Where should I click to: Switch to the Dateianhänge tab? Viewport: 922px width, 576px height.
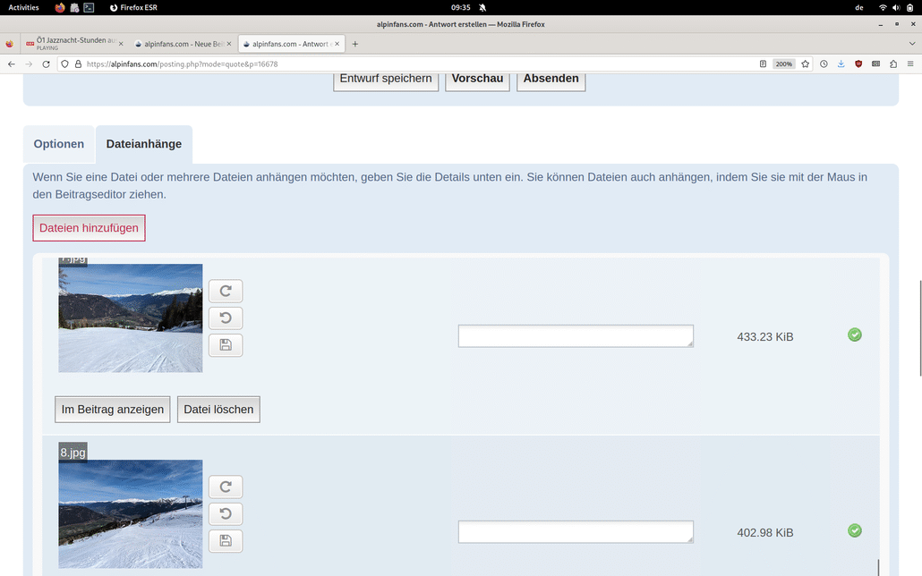tap(143, 144)
